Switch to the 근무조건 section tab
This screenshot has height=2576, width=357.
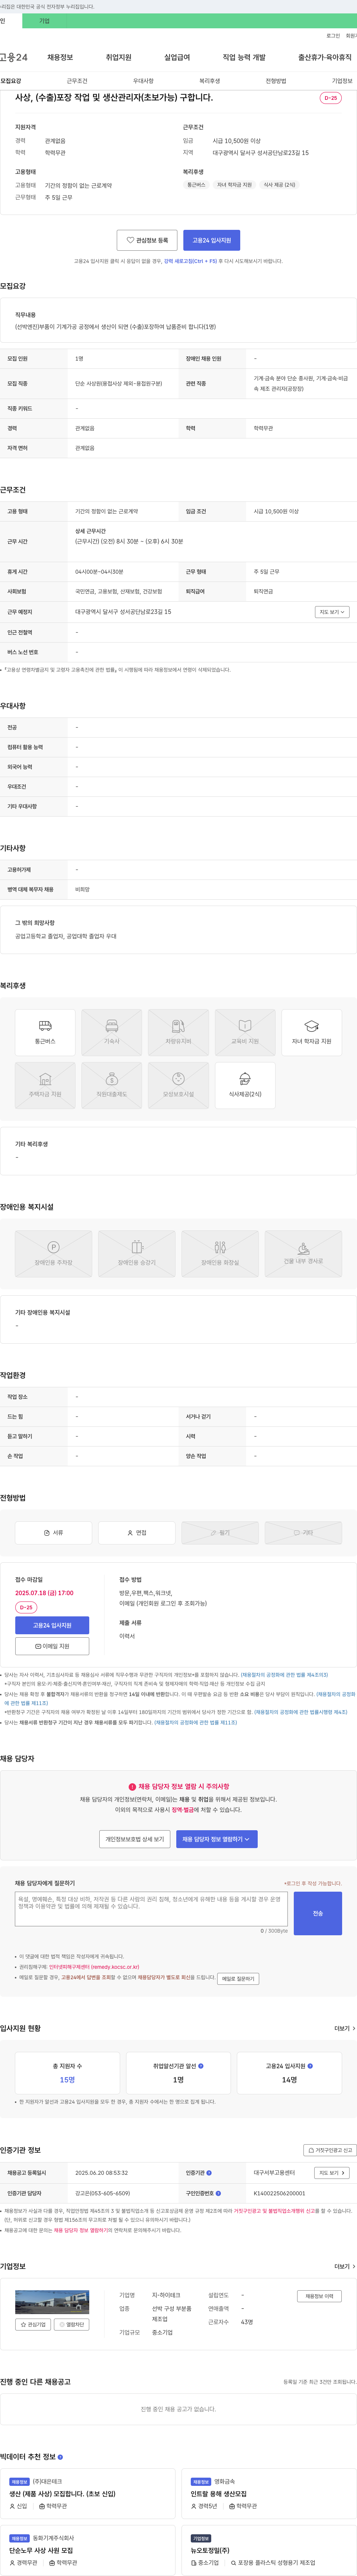(77, 81)
